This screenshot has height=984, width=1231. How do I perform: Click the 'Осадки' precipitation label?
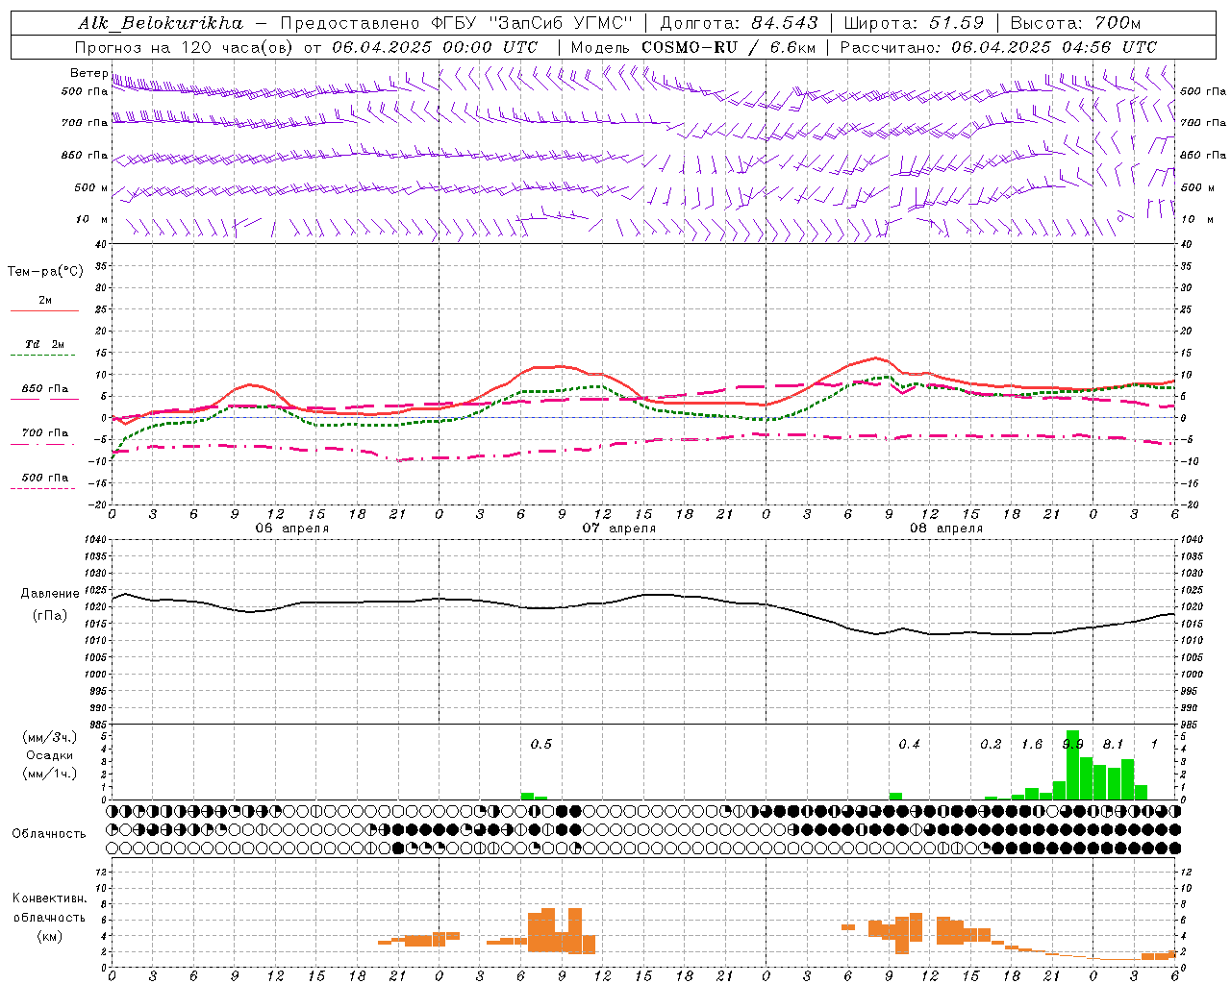(50, 755)
